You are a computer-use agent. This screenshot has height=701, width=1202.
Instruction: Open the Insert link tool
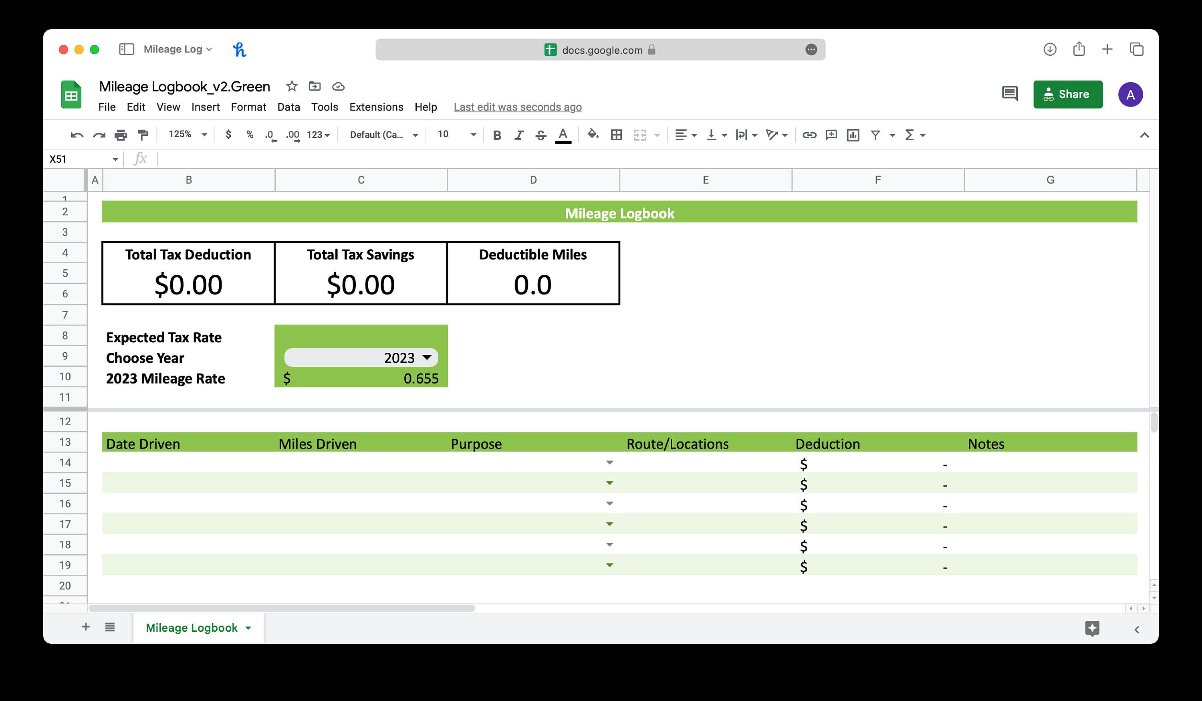coord(809,135)
